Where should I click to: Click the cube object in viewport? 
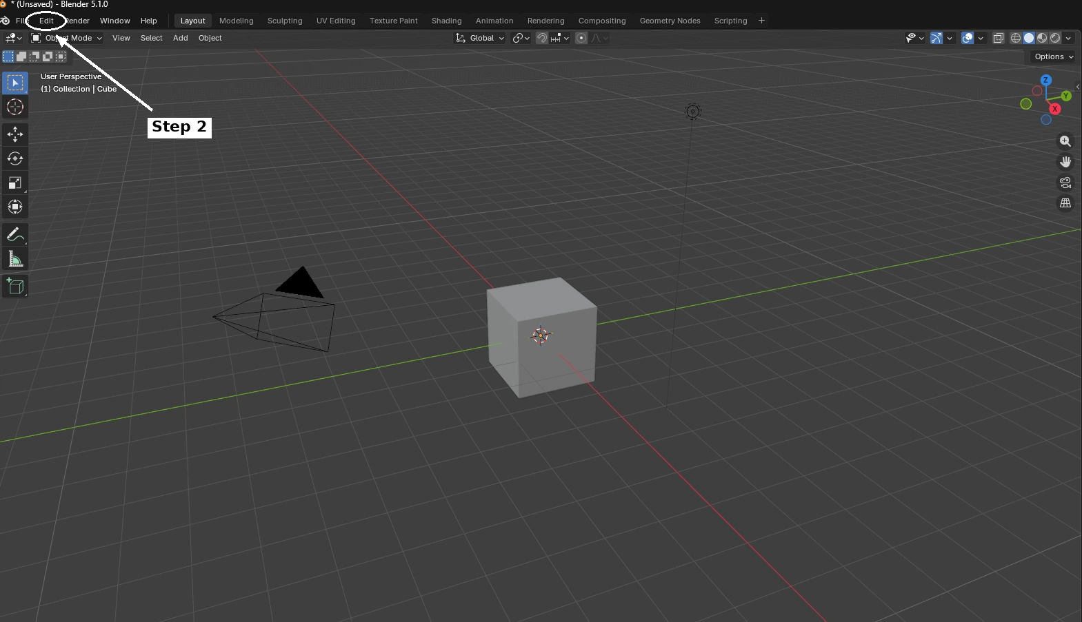click(x=541, y=336)
